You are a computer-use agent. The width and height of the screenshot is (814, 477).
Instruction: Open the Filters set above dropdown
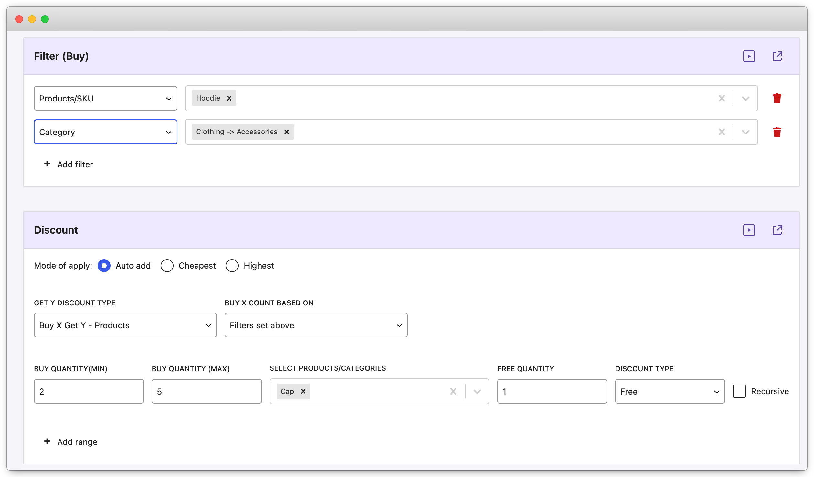coord(316,325)
